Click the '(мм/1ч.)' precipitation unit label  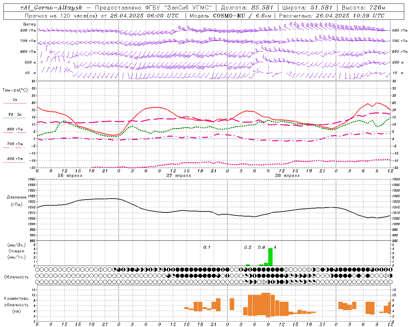click(17, 257)
